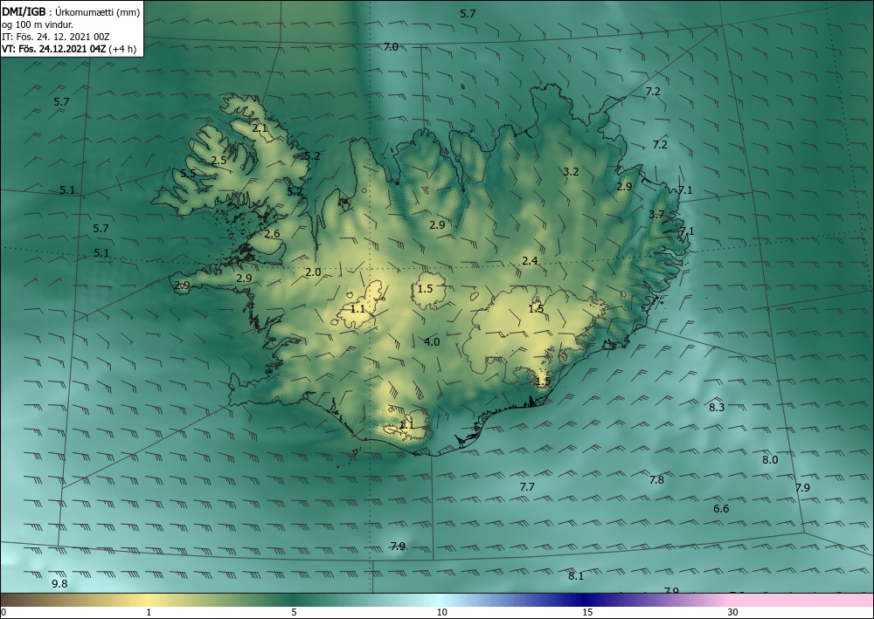Click the 6.6 value over the ocean
Image resolution: width=874 pixels, height=619 pixels.
coord(721,509)
